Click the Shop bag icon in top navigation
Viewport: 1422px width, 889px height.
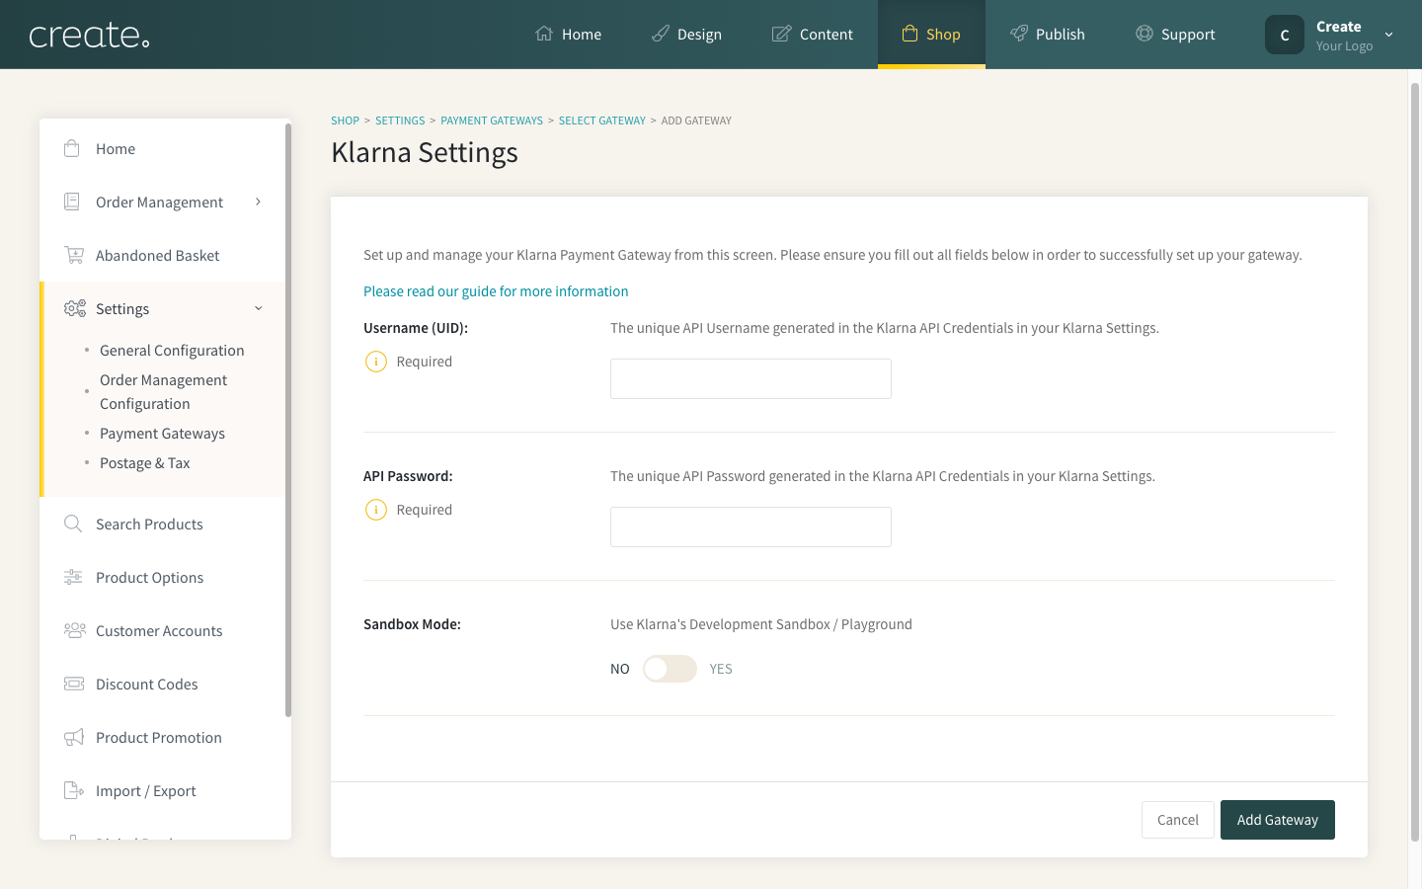point(909,34)
